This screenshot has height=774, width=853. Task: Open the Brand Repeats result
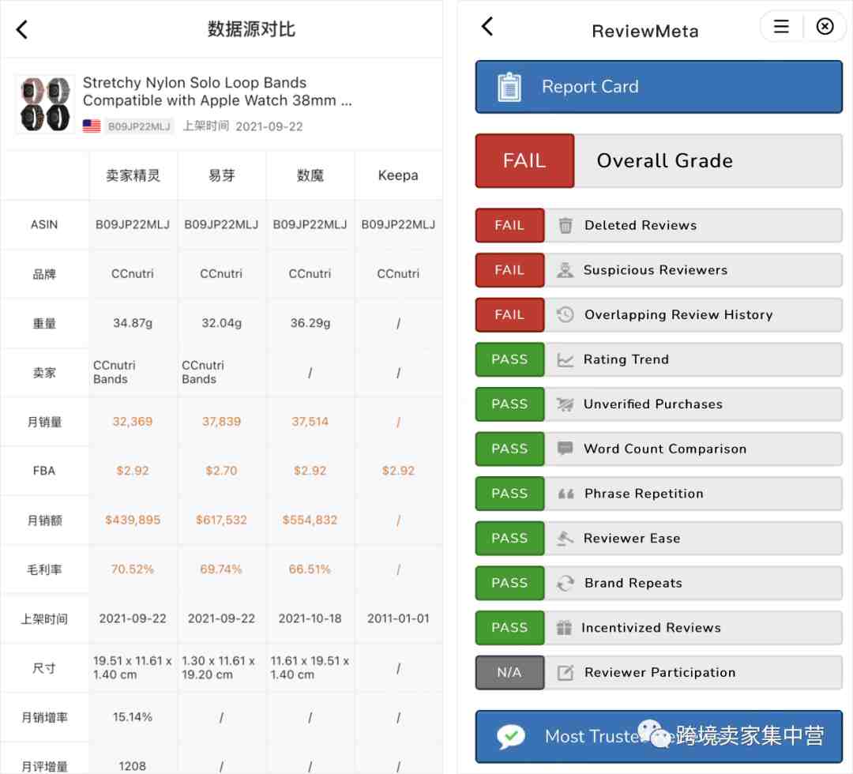click(659, 583)
